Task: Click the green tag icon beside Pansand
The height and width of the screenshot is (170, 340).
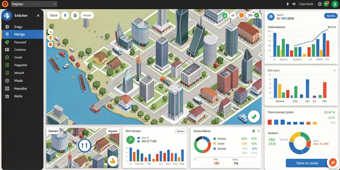Action: pos(7,42)
